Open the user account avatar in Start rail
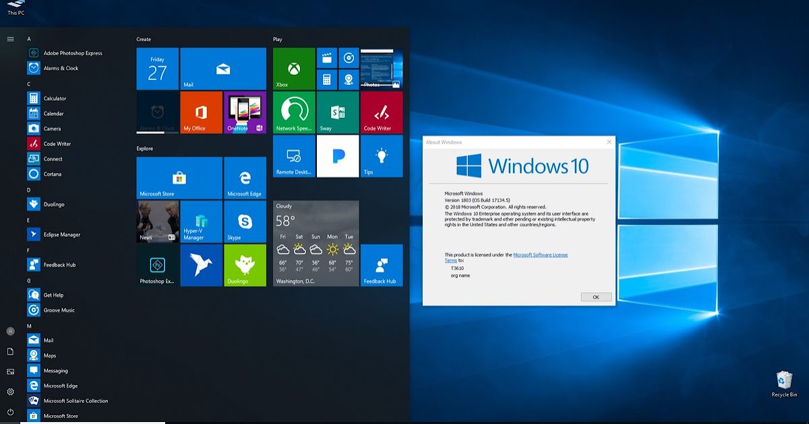This screenshot has width=809, height=424. pyautogui.click(x=10, y=331)
